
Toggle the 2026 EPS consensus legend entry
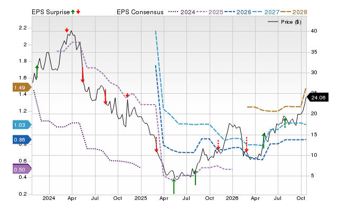coord(244,12)
